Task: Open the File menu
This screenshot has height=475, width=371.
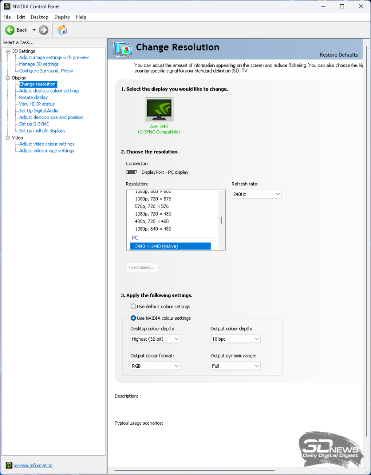Action: [x=7, y=17]
